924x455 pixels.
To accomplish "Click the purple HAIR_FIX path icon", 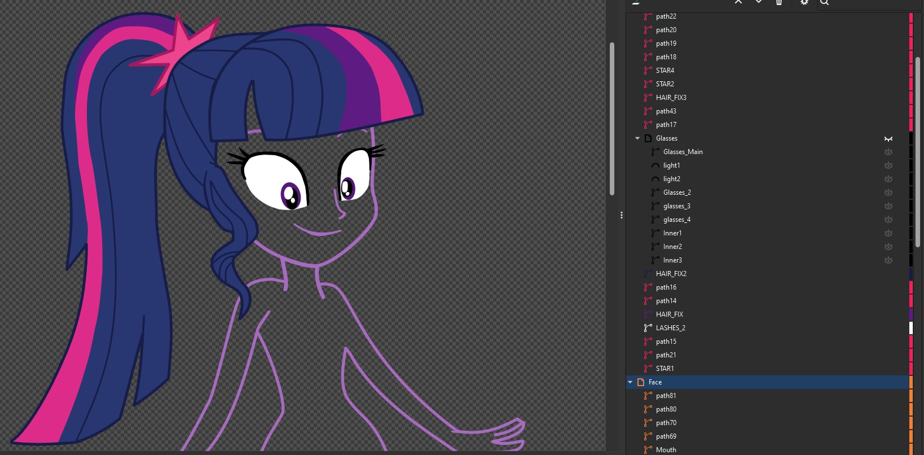I will pyautogui.click(x=648, y=314).
